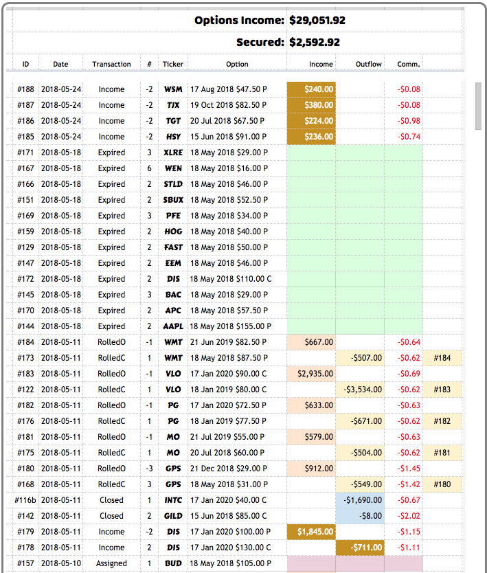Select the $2,935.00 income cell for VLO

click(311, 374)
